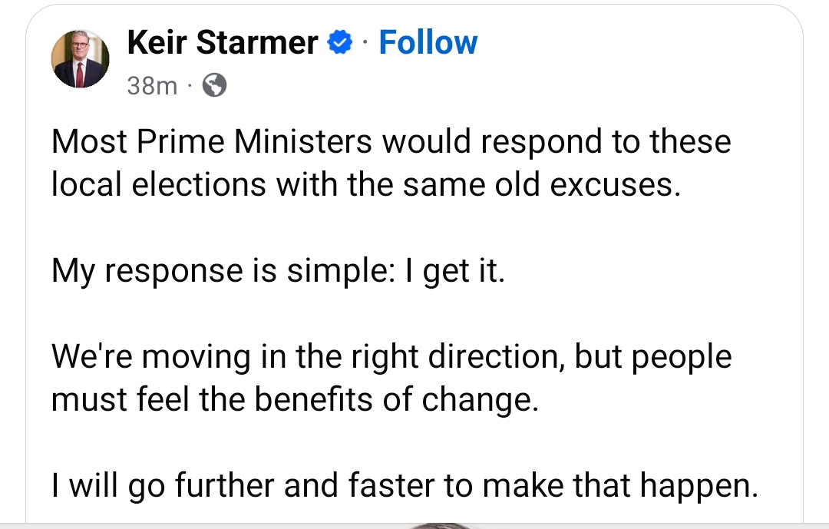Viewport: 829px width, 529px height.
Task: Follow Keir Starmer
Action: (428, 42)
